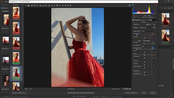Open the Basic panel tab icon
The image size is (174, 98).
click(x=133, y=20)
